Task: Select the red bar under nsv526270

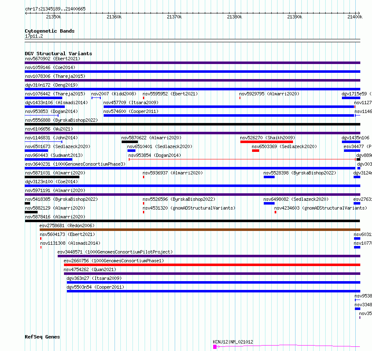Action: click(x=267, y=142)
